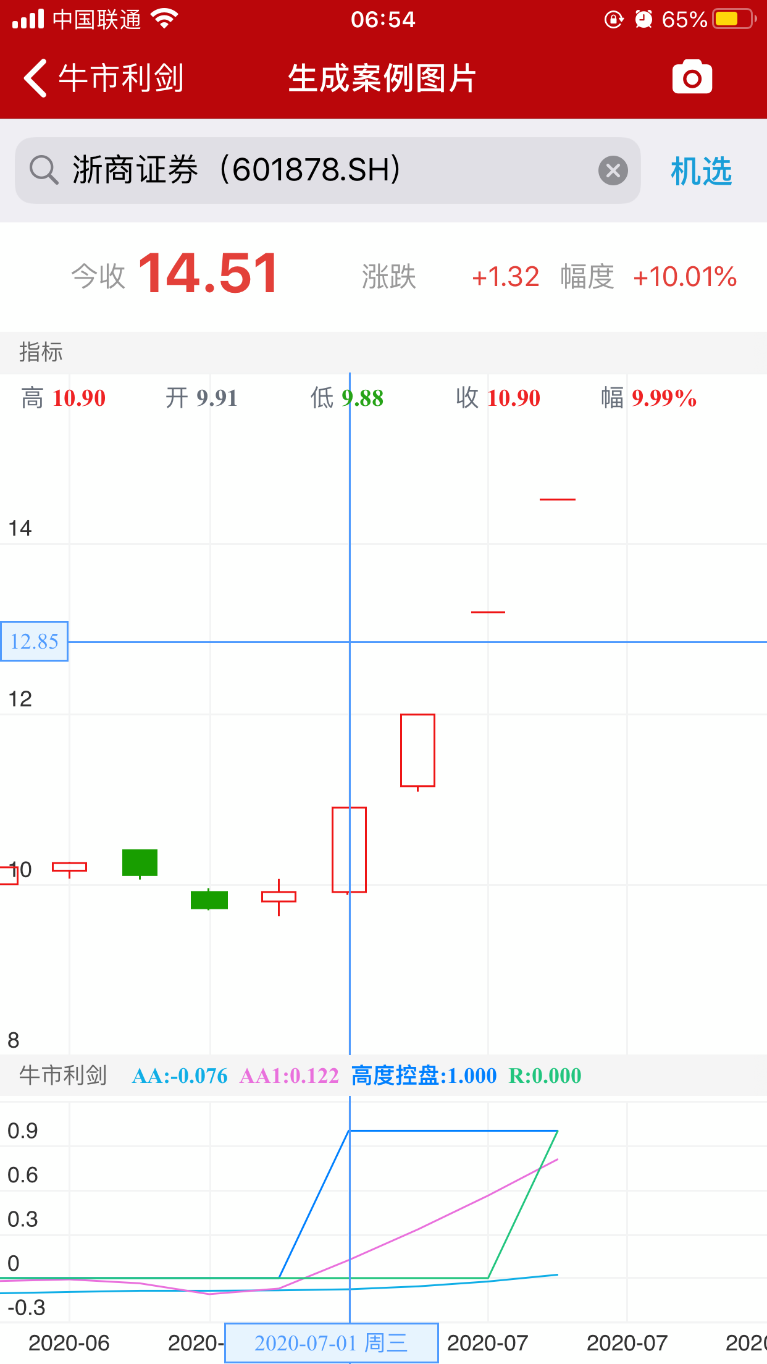Select the 牛市利剑 indicator label
The width and height of the screenshot is (767, 1364).
point(63,1076)
